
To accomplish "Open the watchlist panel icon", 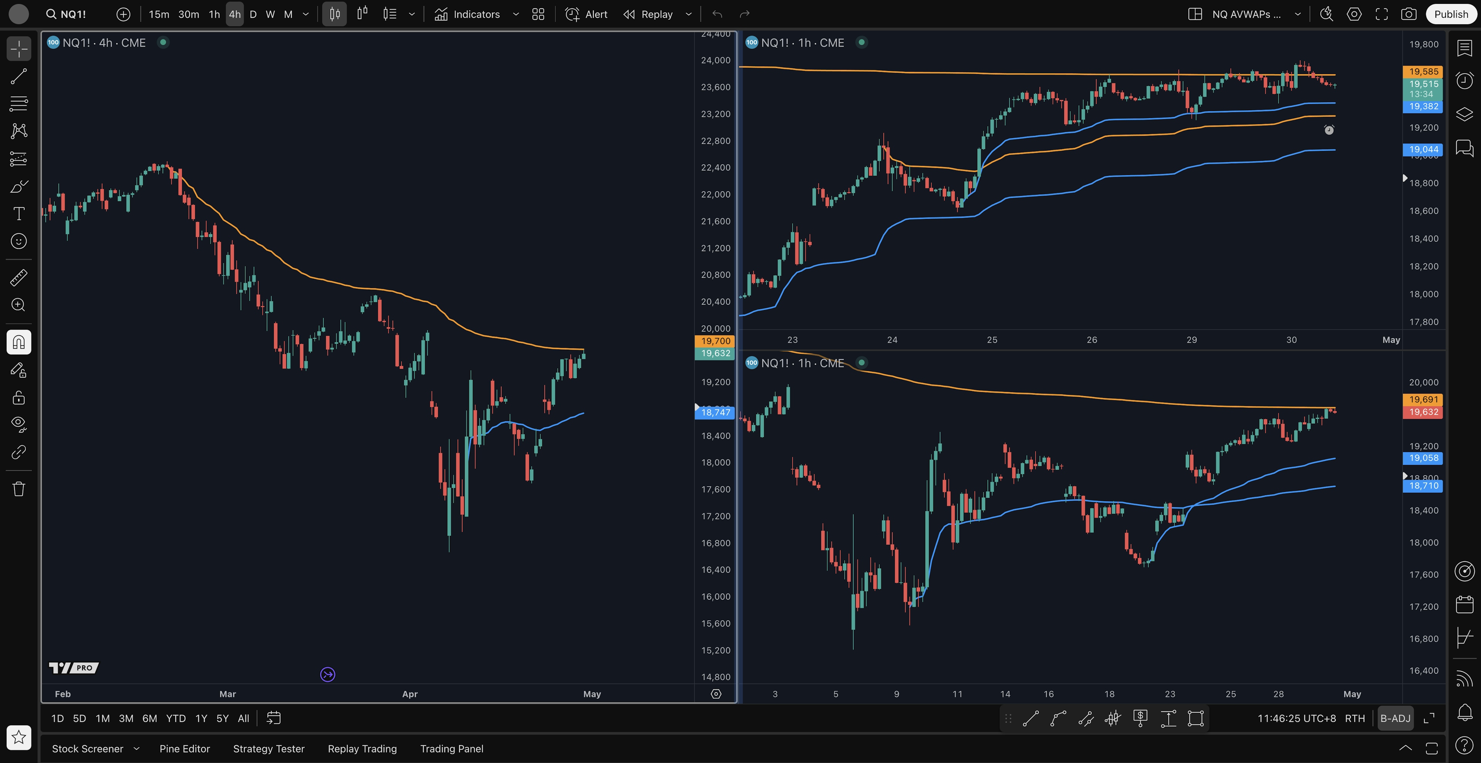I will coord(1464,48).
